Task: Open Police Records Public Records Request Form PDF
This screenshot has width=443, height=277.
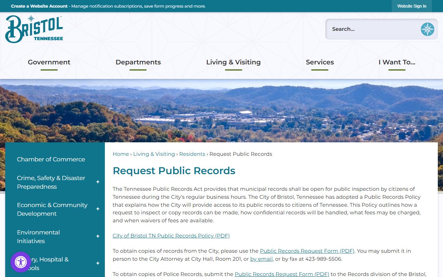Action: 282,274
